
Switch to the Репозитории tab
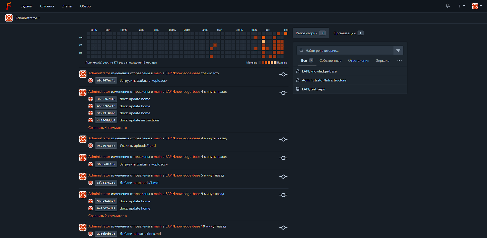(311, 33)
